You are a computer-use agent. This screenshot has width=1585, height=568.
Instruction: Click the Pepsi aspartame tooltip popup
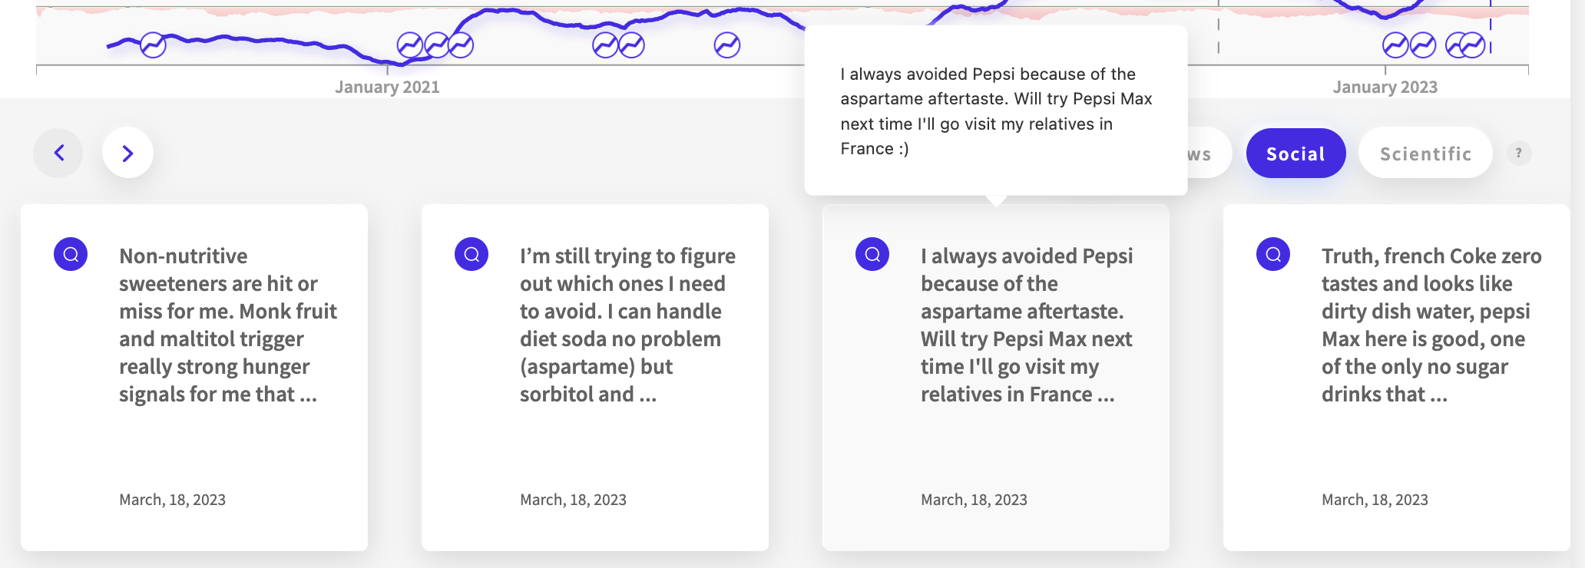tap(996, 111)
